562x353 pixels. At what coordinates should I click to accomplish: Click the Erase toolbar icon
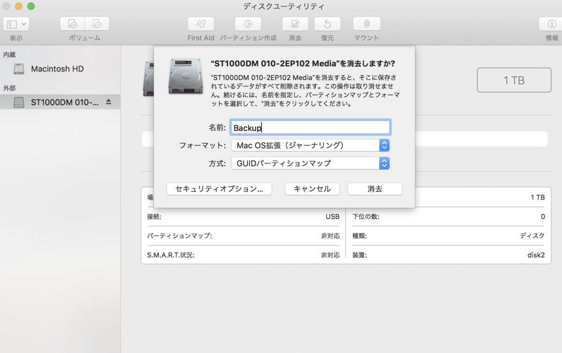point(295,24)
